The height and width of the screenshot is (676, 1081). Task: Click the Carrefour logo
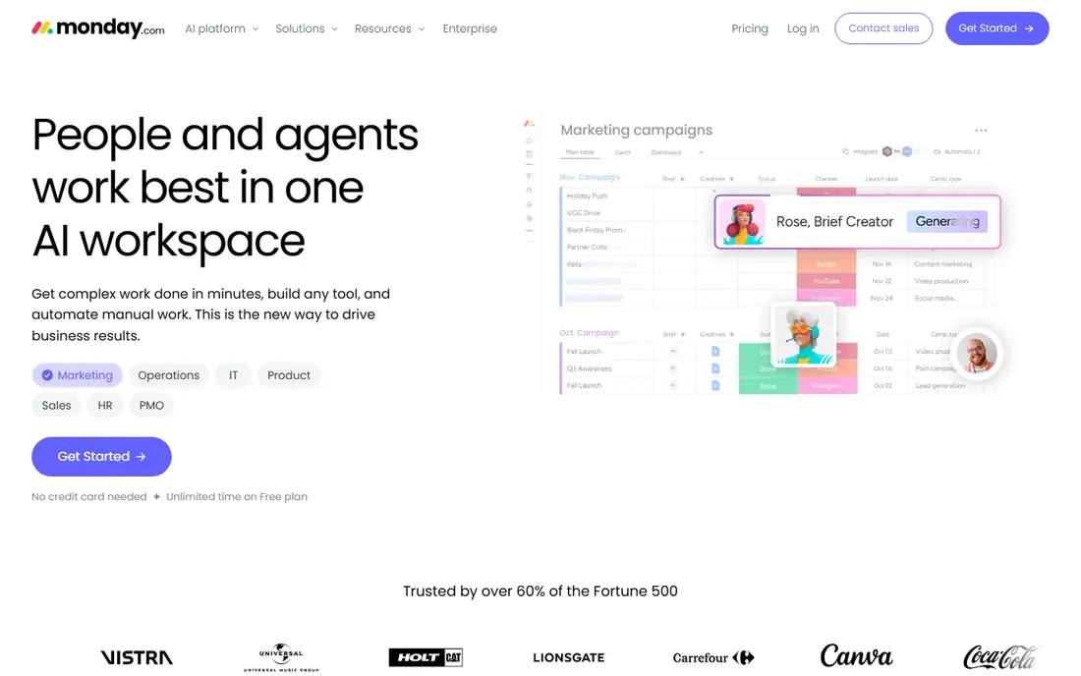pos(713,657)
